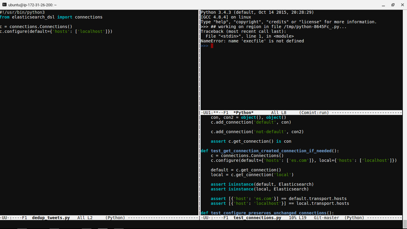Viewport: 407px width, 229px height.
Task: Click the local = c.get_connection('local') line
Action: (252, 175)
